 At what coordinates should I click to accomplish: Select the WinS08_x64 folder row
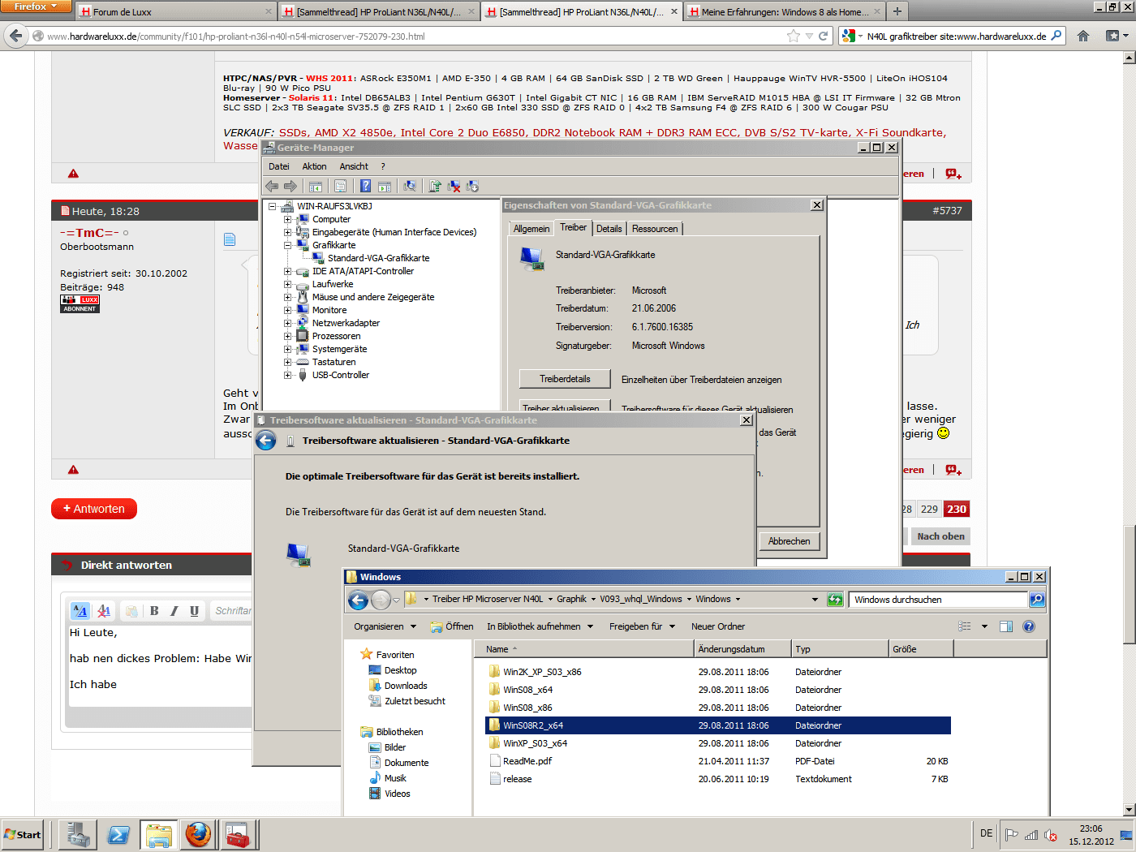718,690
